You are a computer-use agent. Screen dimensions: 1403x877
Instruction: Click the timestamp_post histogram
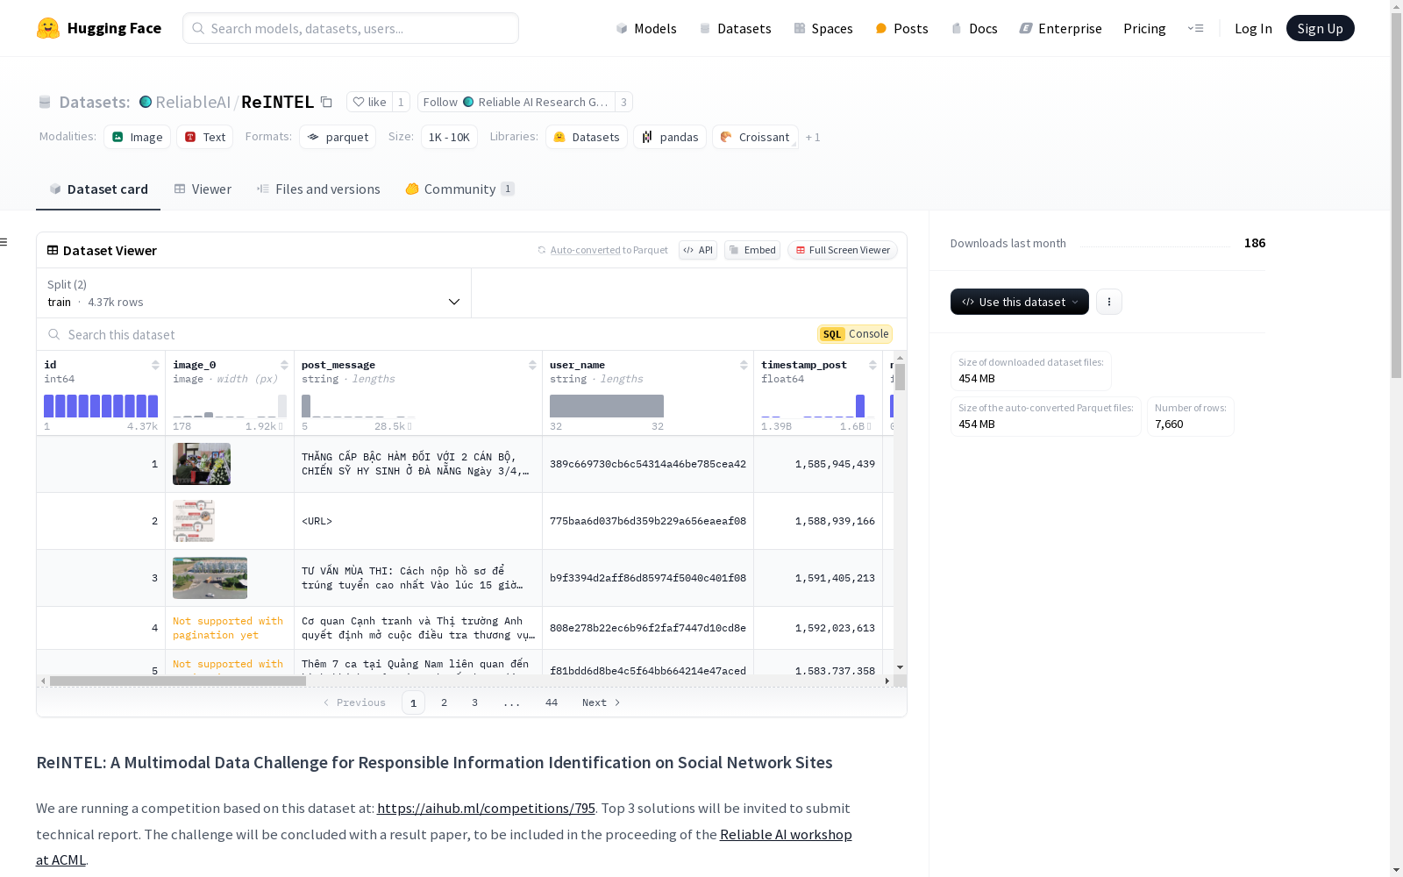(818, 406)
